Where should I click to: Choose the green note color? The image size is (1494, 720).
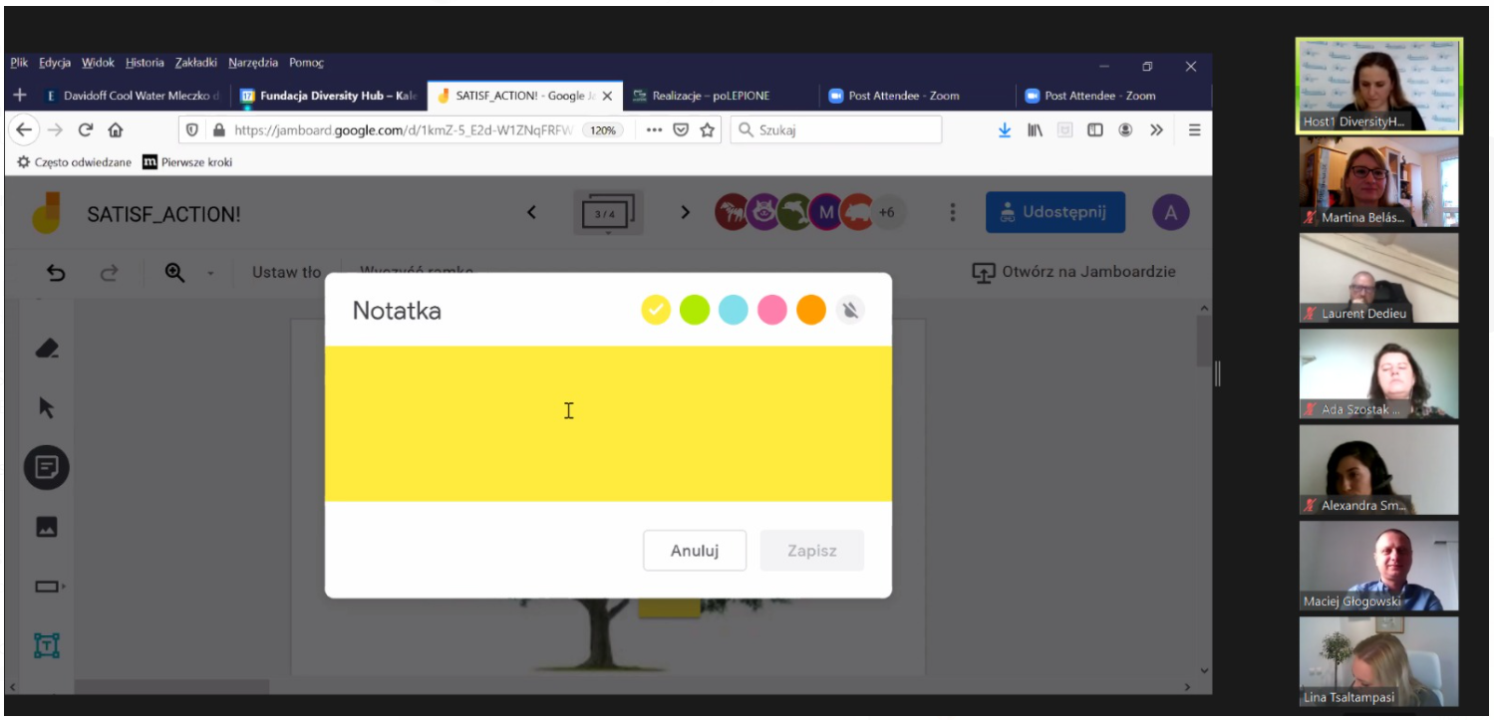pos(694,311)
